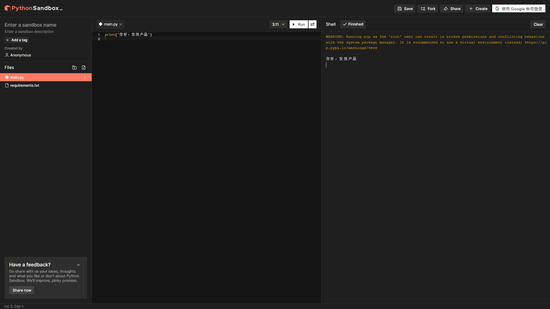Run the Python code
Screen dimensions: 550x309
pyautogui.click(x=298, y=24)
